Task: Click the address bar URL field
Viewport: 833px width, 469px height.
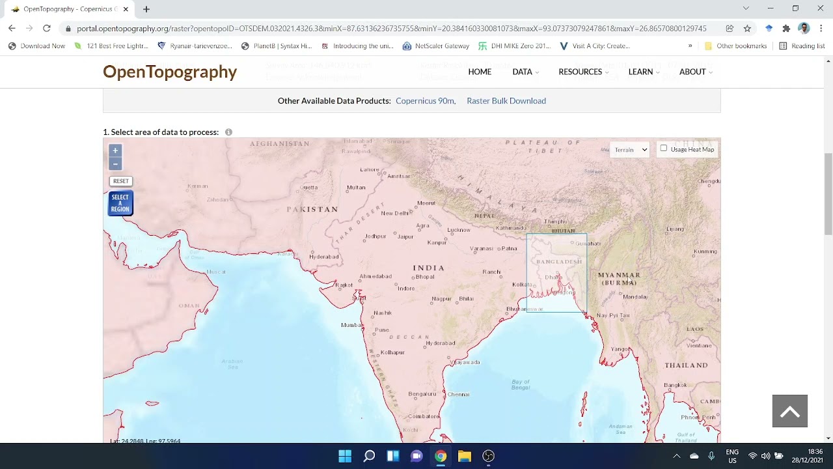Action: (x=391, y=29)
